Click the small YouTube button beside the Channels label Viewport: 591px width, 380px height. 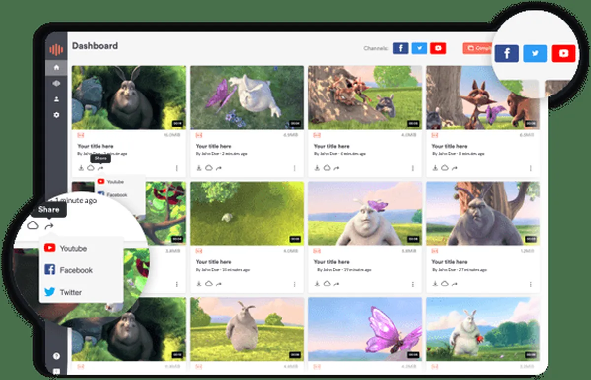click(438, 48)
